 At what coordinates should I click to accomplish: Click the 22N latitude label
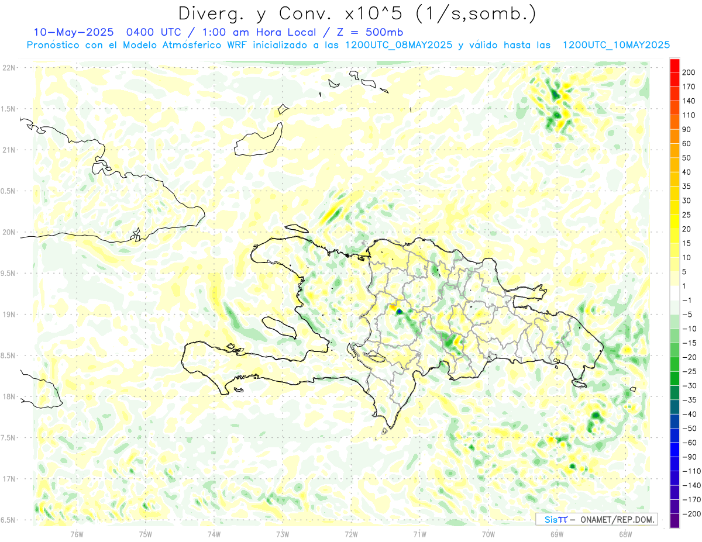(x=8, y=68)
